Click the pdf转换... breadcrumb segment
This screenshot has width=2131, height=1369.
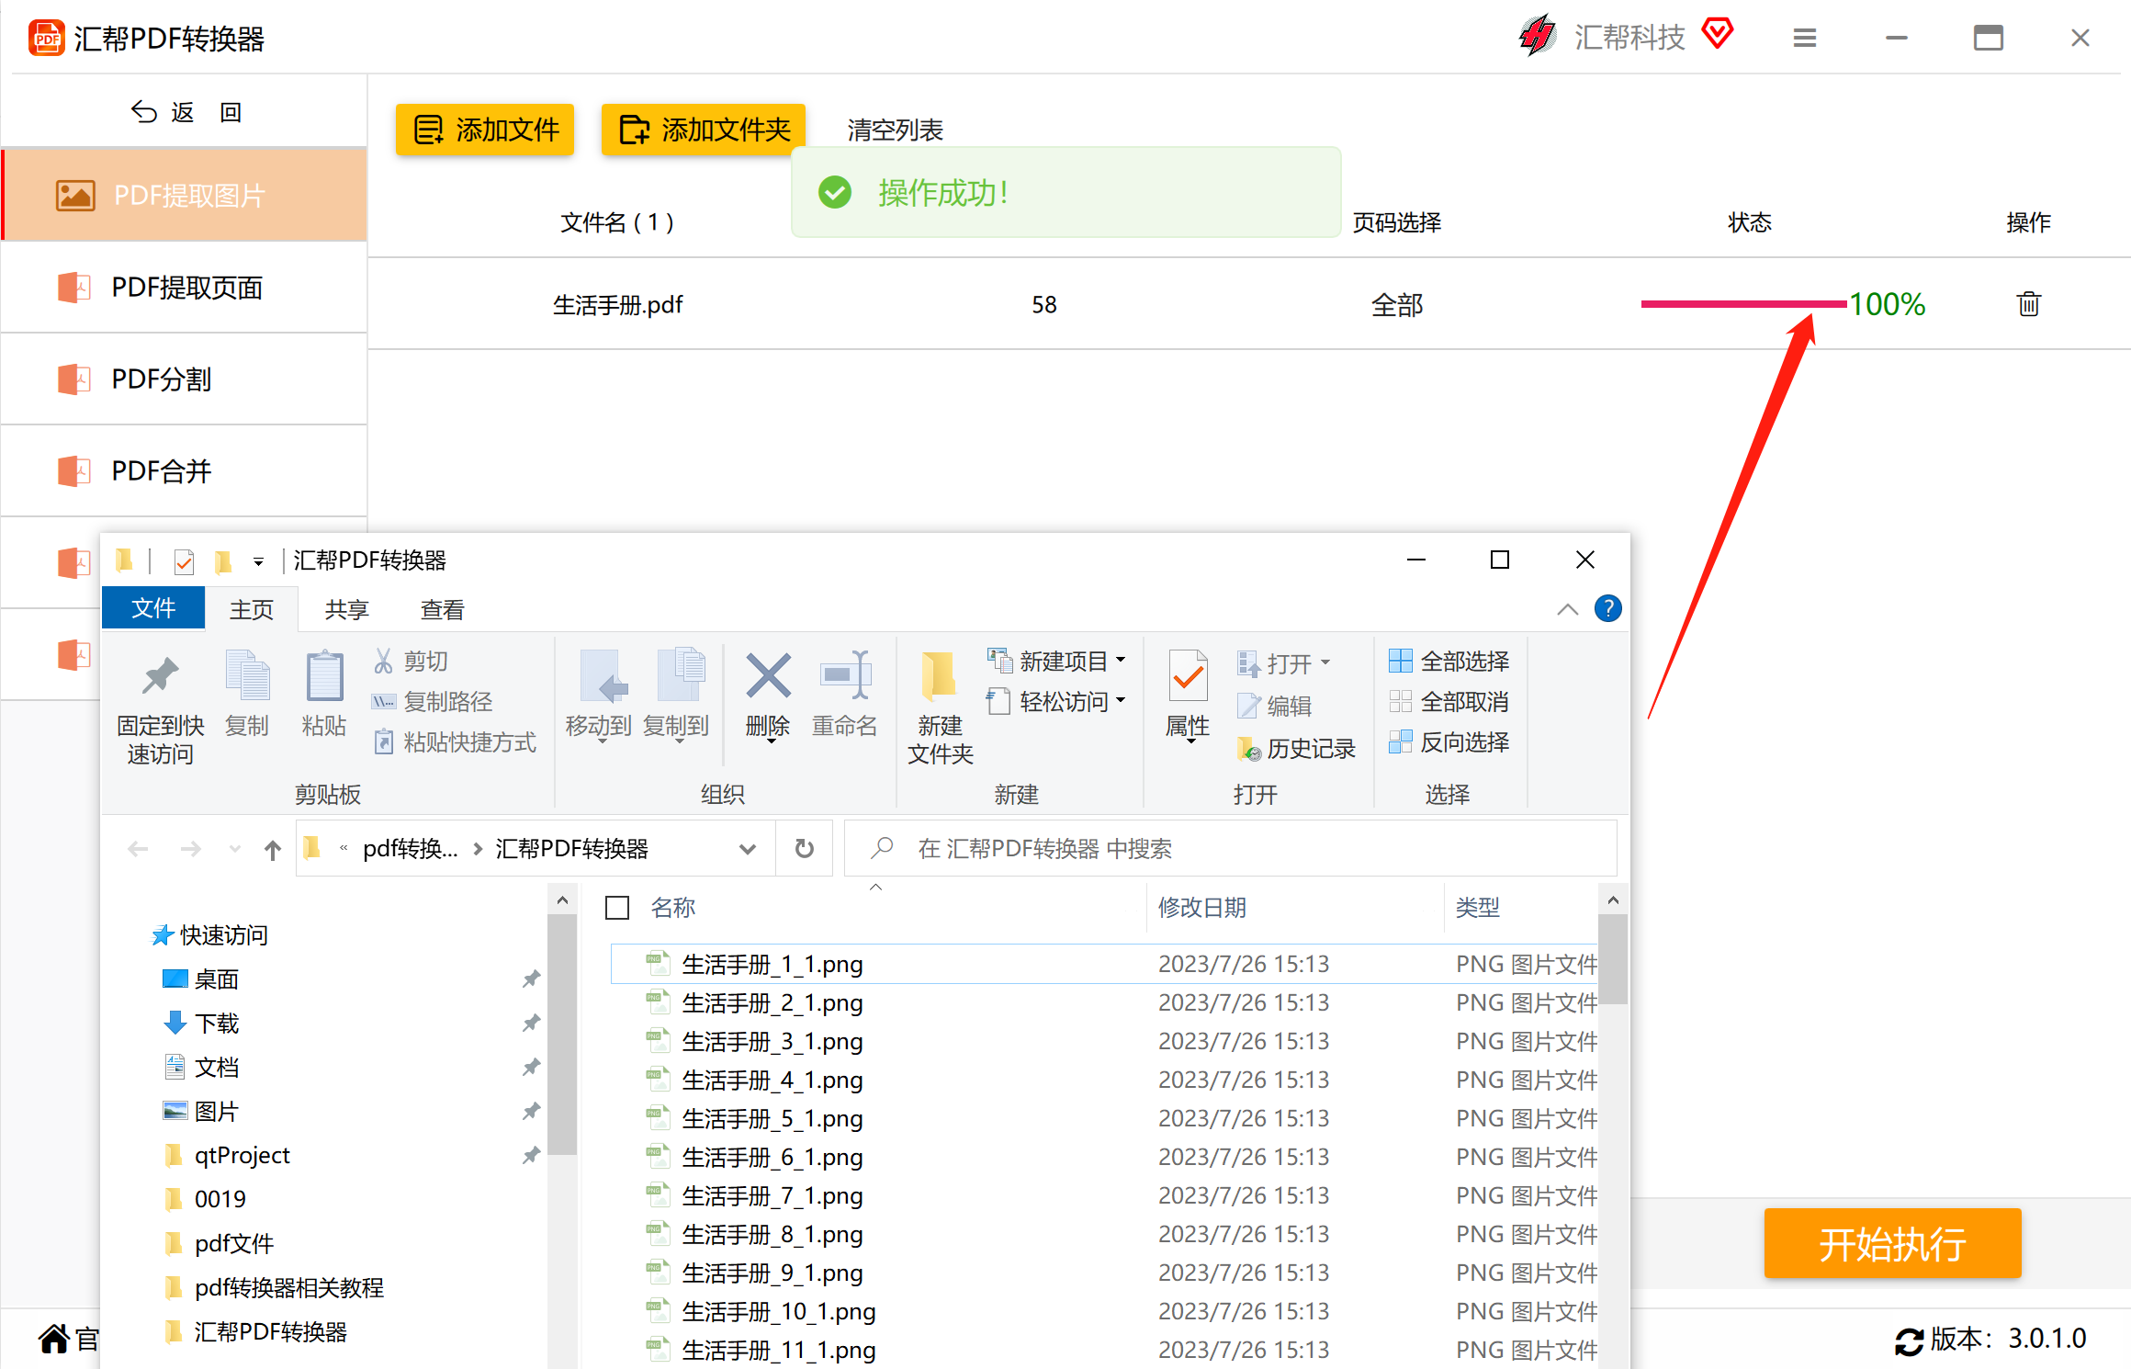point(410,849)
